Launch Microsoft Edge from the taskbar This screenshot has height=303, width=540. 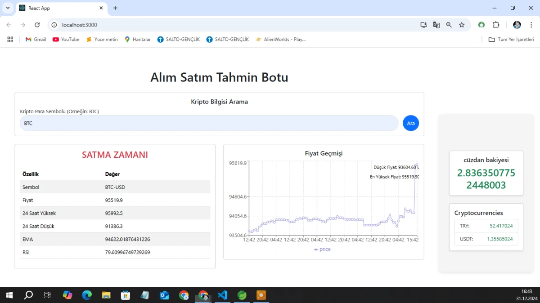tap(87, 295)
